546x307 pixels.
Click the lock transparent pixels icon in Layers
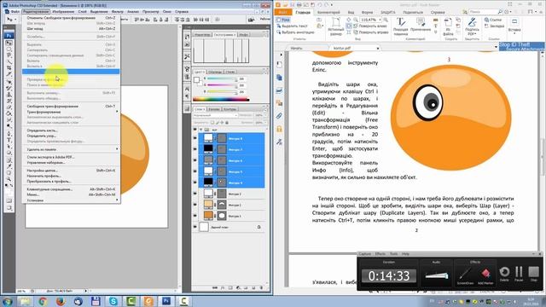point(212,123)
